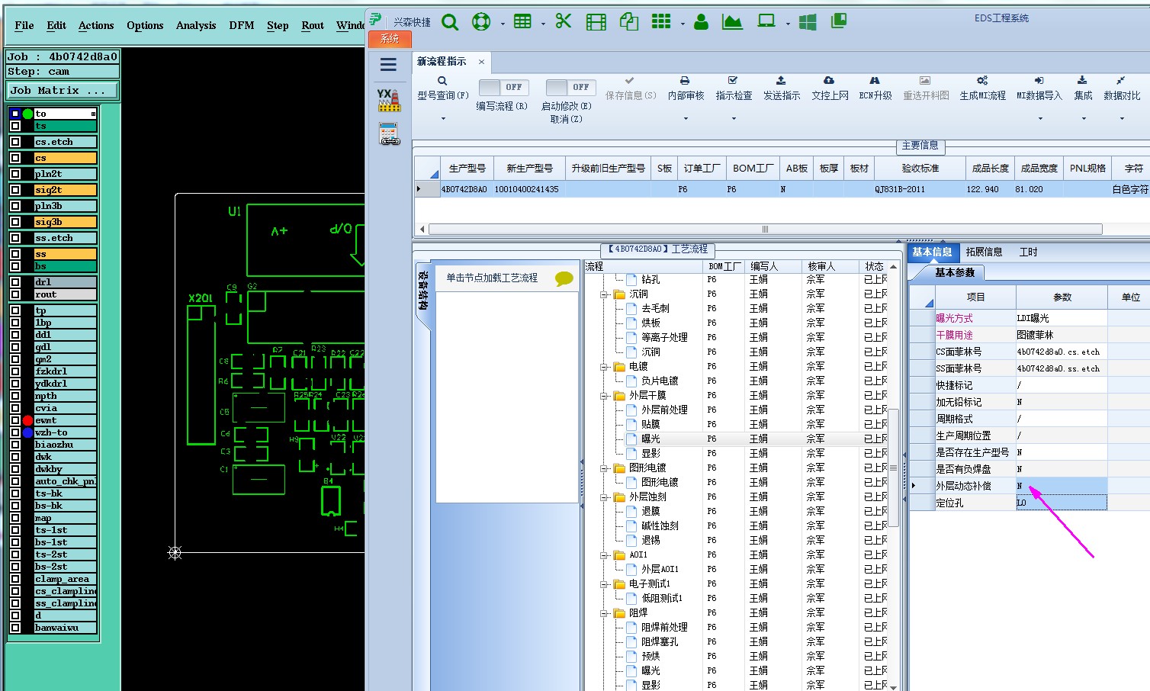Image resolution: width=1150 pixels, height=691 pixels.
Task: Click the green color dot beside to
Action: pyautogui.click(x=28, y=114)
